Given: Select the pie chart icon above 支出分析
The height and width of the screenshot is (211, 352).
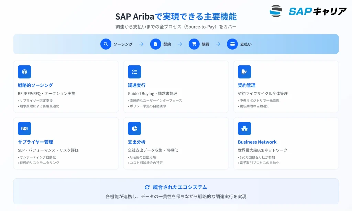Looking at the screenshot, I should [x=134, y=128].
